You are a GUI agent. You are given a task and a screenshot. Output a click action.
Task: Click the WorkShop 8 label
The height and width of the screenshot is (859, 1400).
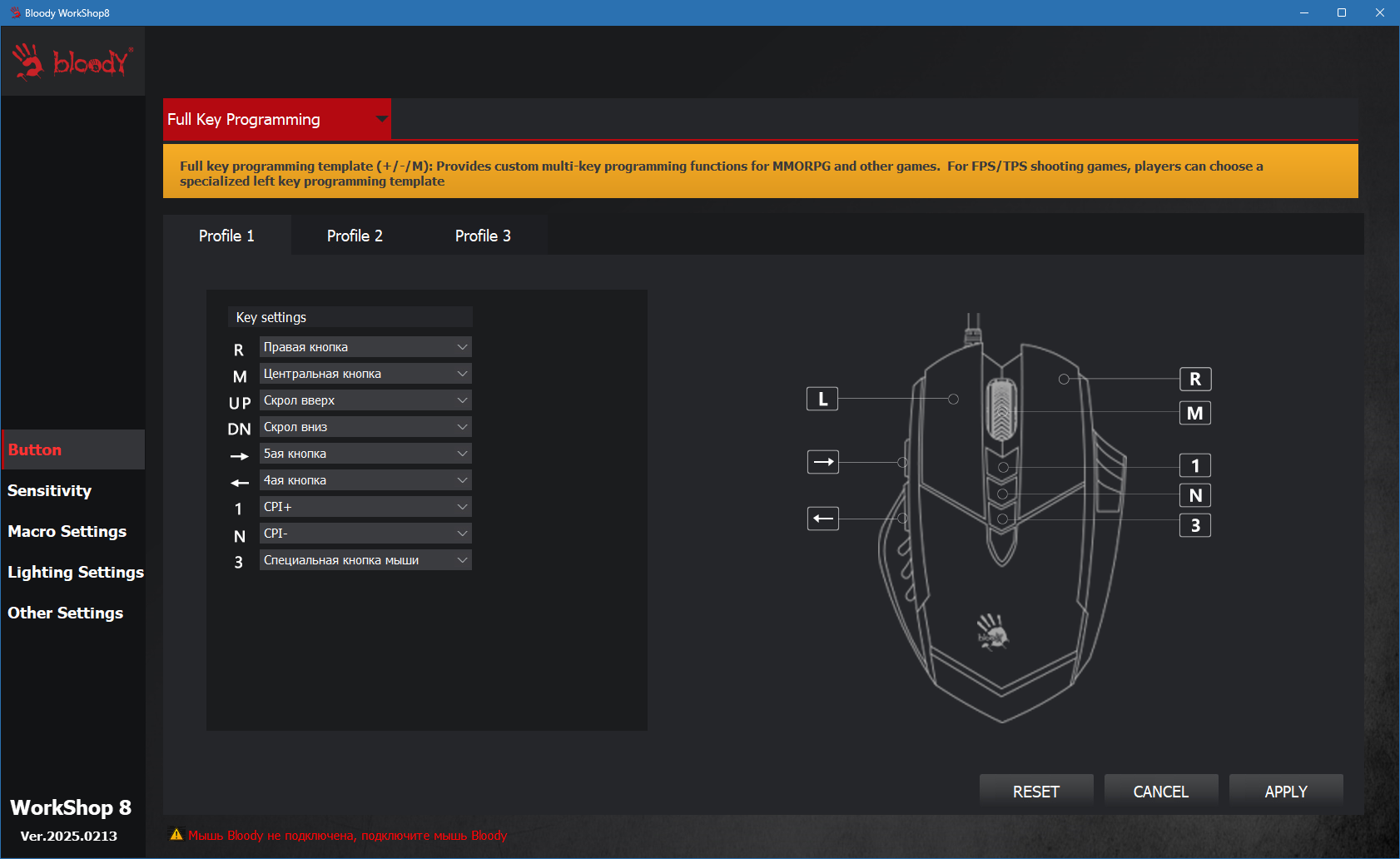click(x=71, y=807)
